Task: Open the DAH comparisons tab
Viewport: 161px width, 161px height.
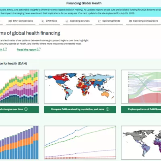Action: pyautogui.click(x=21, y=21)
